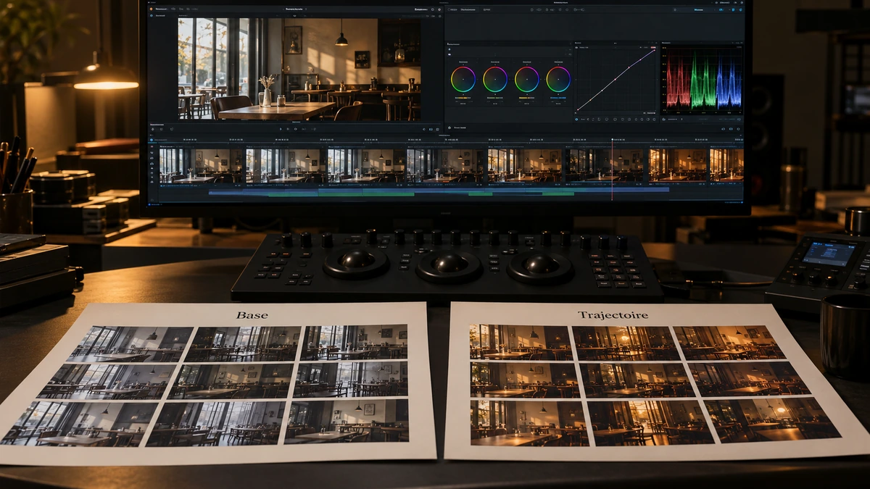Select the second clip thumbnail in the timeline
Screen dimensions: 870x489
(x=284, y=166)
